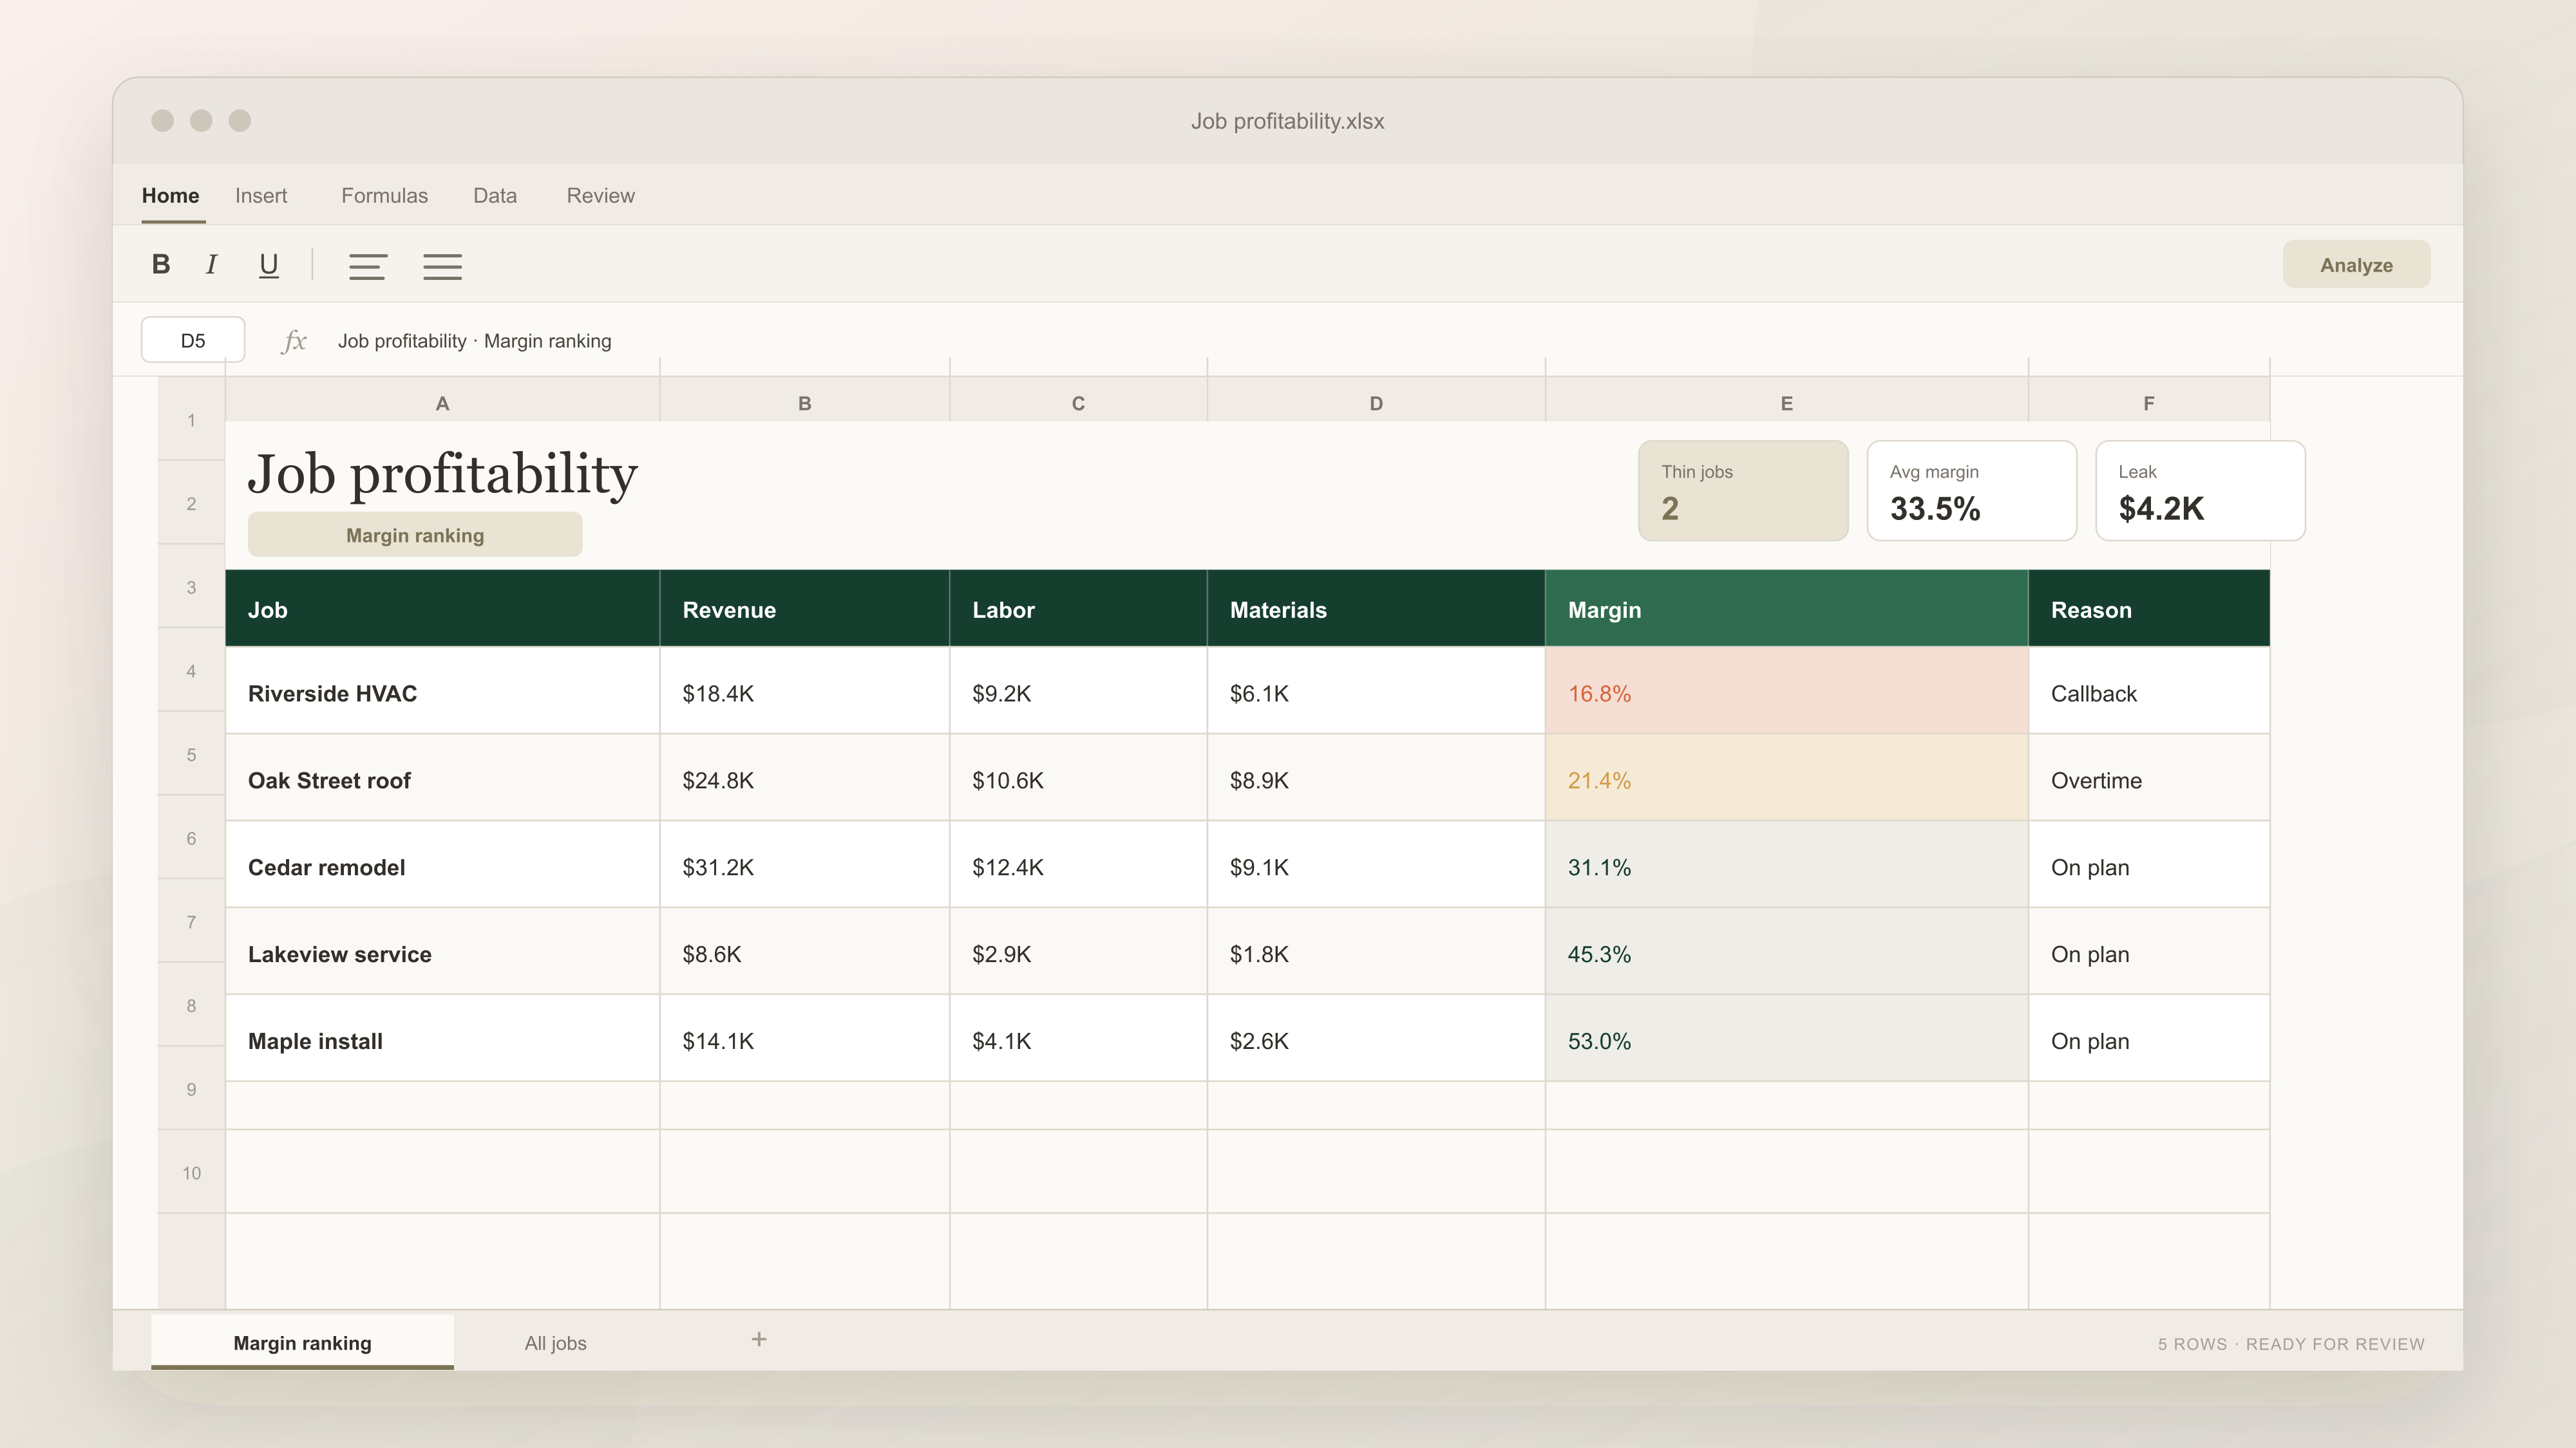Switch to the Data tab
Screen dimensions: 2576x1448
point(495,196)
